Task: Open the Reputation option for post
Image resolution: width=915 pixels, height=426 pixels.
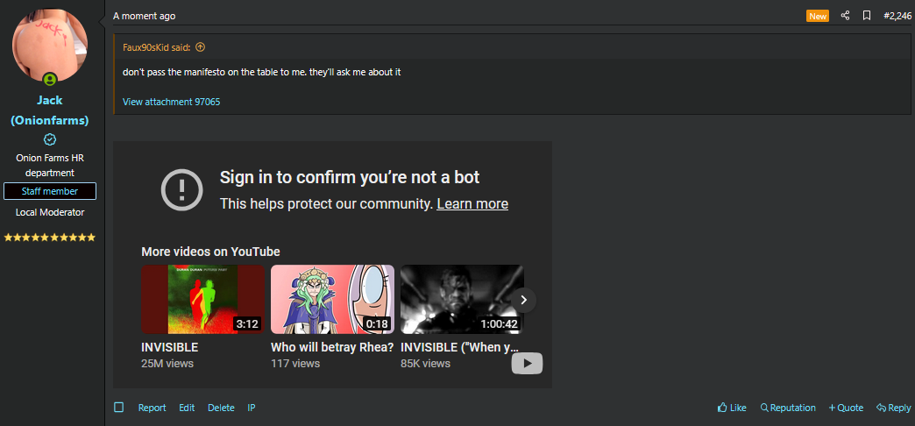Action: (x=787, y=408)
